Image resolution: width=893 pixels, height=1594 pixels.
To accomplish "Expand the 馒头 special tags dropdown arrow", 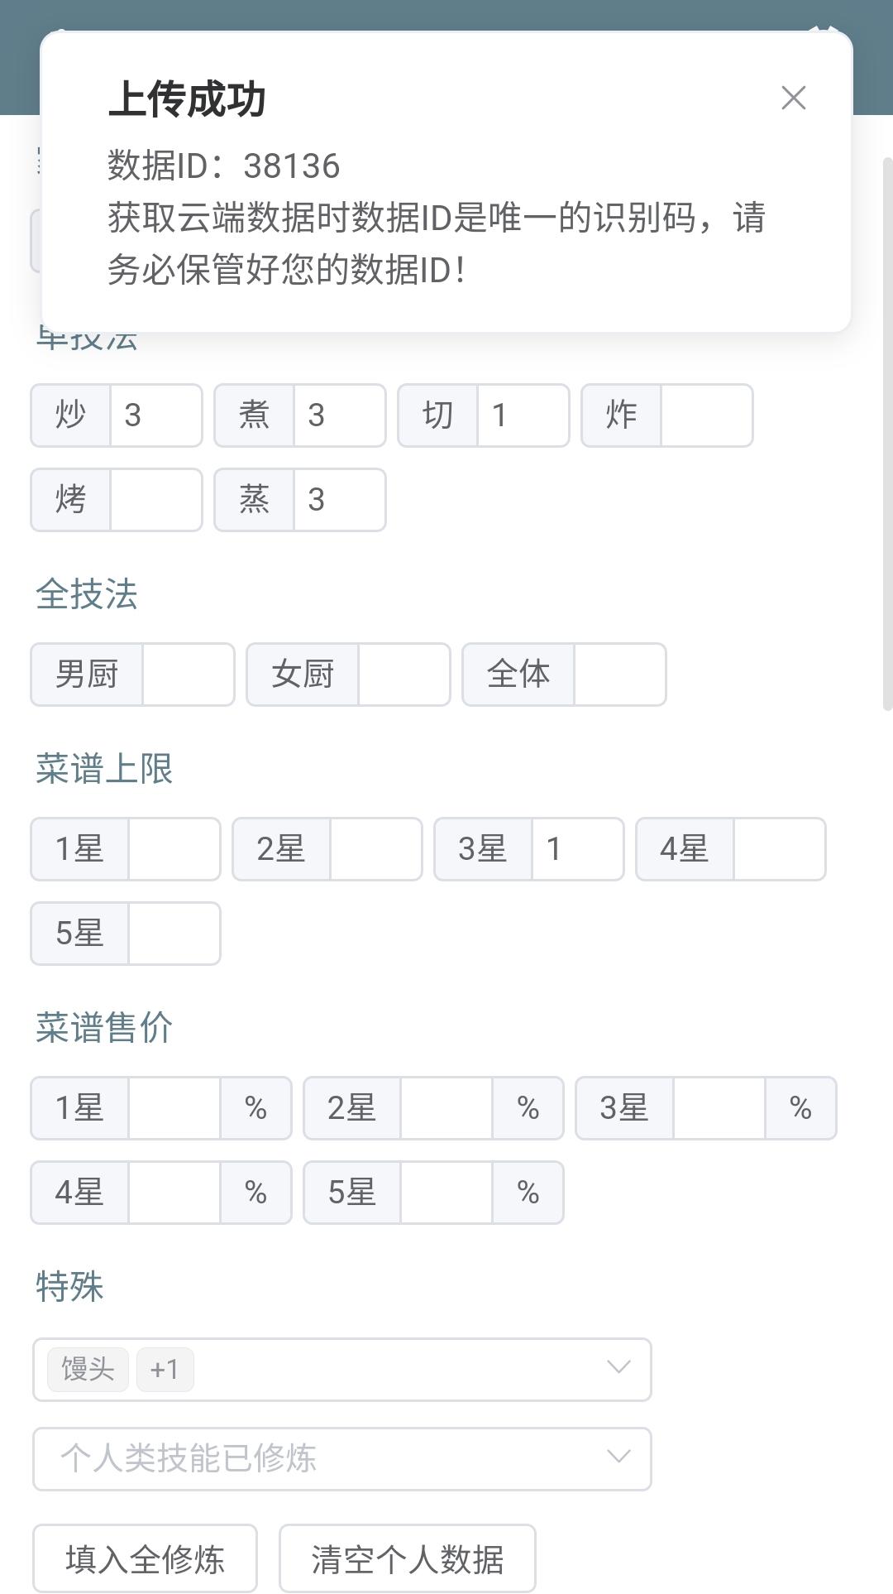I will coord(618,1367).
